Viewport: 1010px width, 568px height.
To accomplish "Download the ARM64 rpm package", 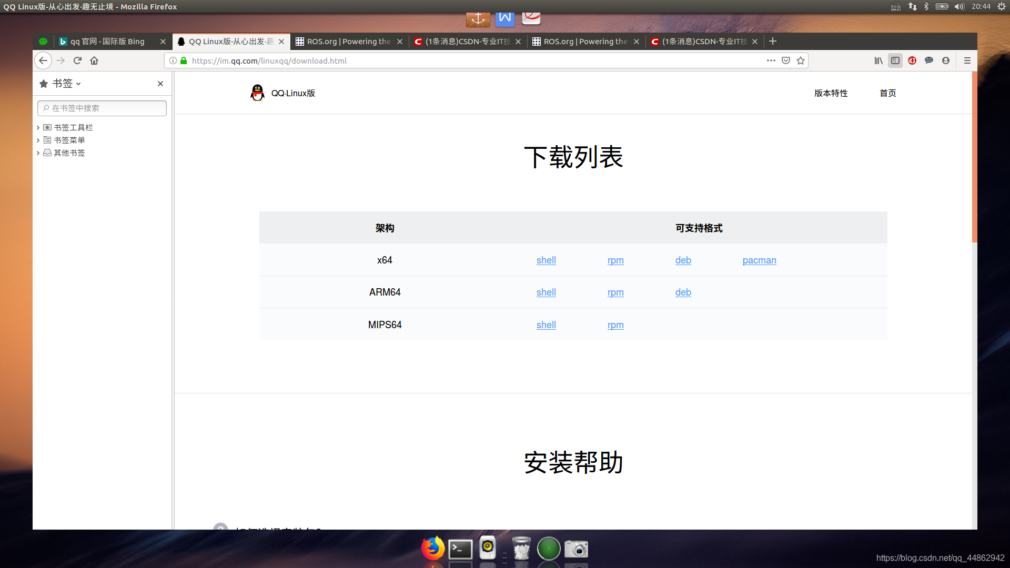I will click(615, 292).
